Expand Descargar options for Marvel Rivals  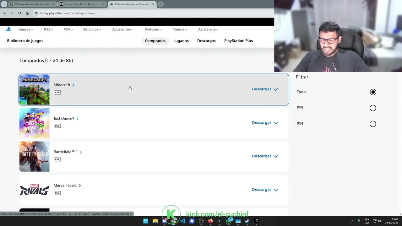[265, 190]
